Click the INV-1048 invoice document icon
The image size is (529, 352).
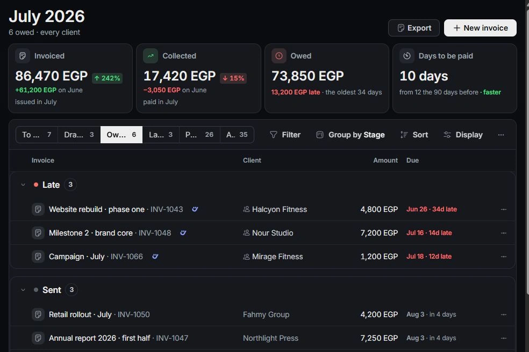coord(38,233)
